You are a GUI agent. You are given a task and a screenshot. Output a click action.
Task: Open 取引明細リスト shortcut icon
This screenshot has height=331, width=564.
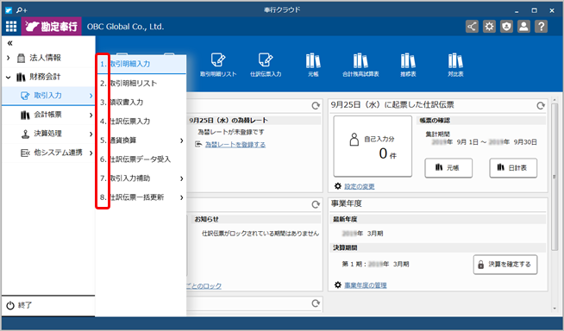click(x=218, y=65)
